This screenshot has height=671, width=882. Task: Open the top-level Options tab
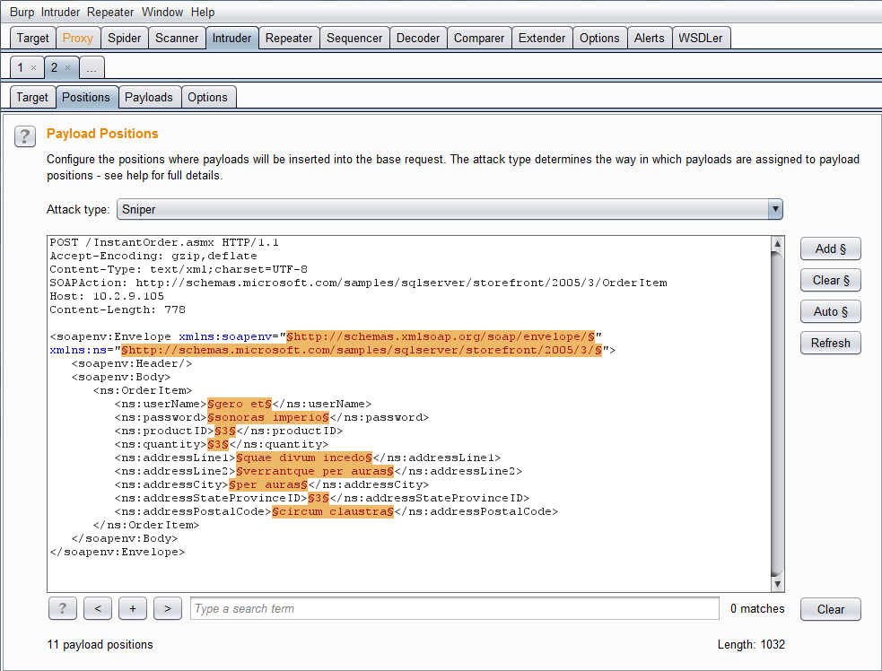pos(599,39)
